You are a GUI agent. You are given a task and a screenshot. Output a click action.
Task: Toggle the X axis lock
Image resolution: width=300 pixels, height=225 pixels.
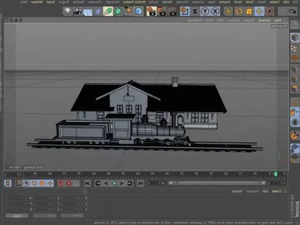[215, 11]
